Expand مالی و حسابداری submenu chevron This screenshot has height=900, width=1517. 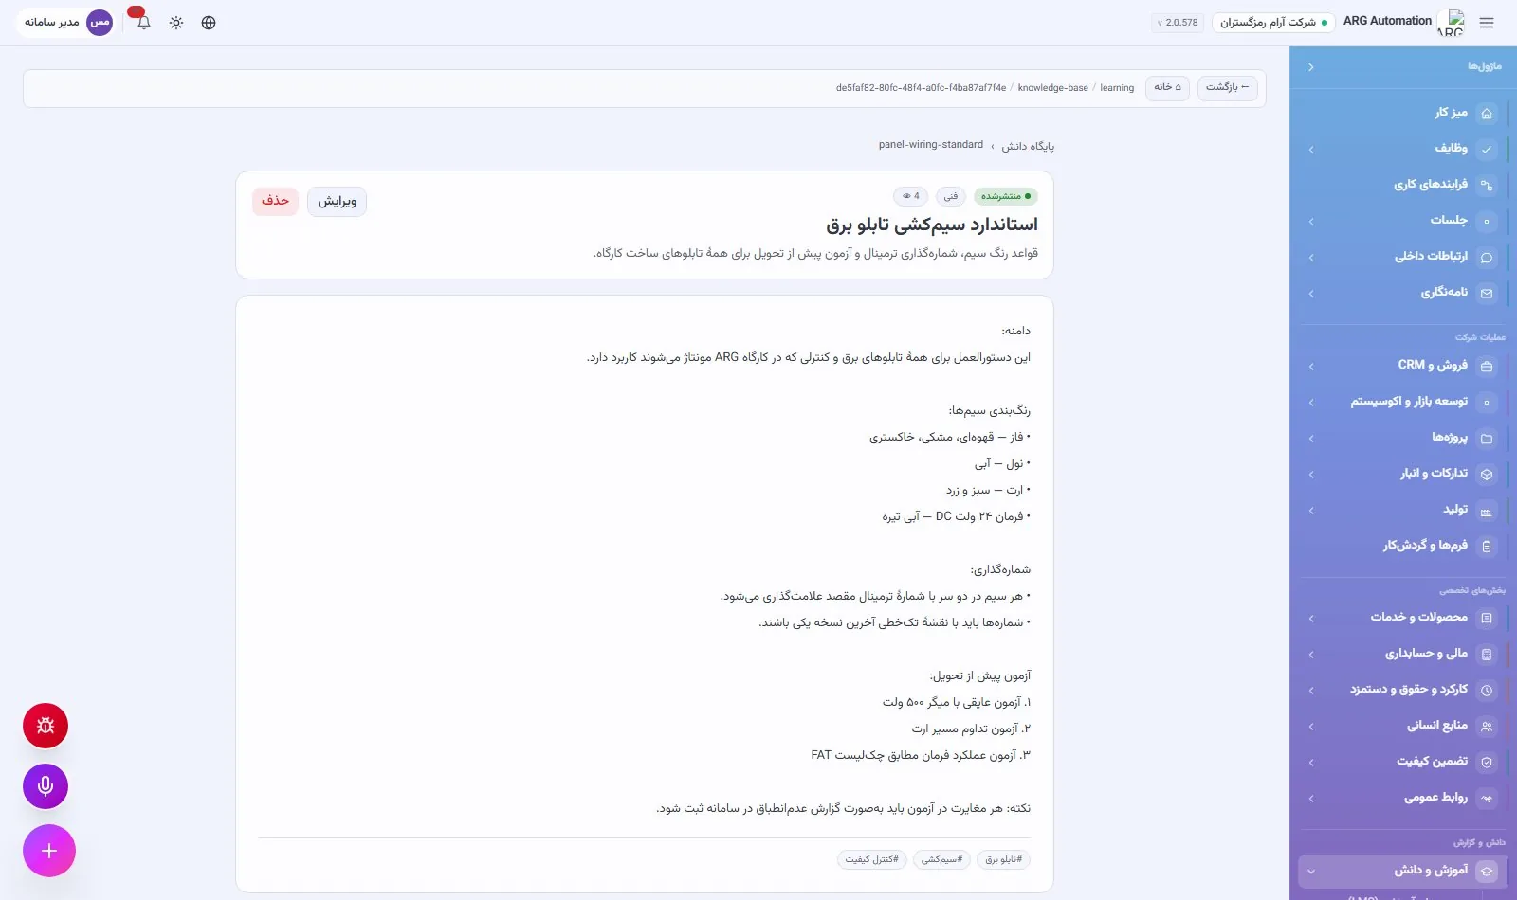point(1311,655)
